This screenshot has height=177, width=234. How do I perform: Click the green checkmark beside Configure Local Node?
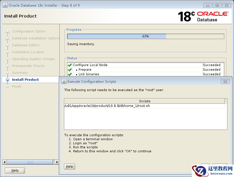70,65
